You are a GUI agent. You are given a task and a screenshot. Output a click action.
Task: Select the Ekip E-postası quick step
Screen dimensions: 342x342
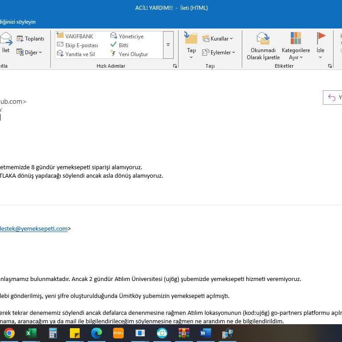pyautogui.click(x=77, y=45)
